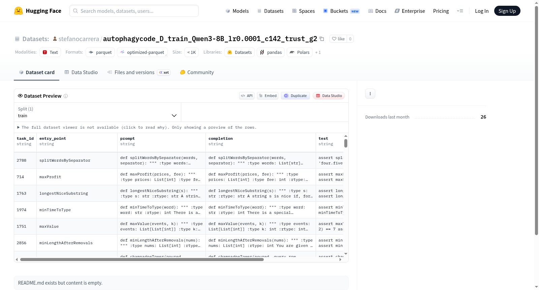
Task: Go to the Pricing page
Action: click(441, 11)
